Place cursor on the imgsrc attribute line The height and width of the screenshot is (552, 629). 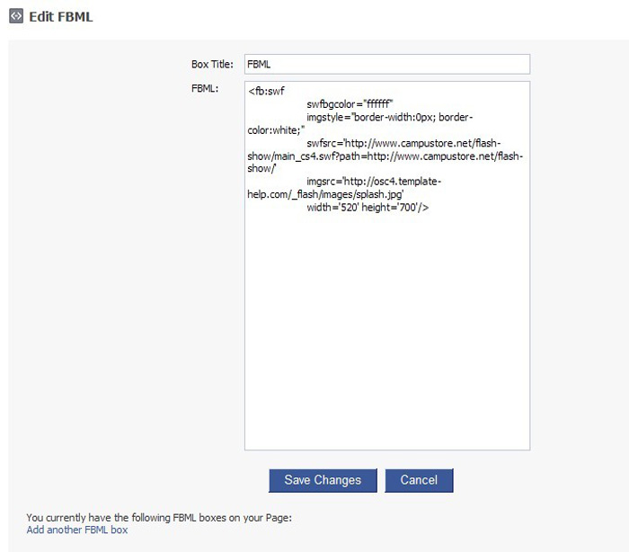coord(374,182)
